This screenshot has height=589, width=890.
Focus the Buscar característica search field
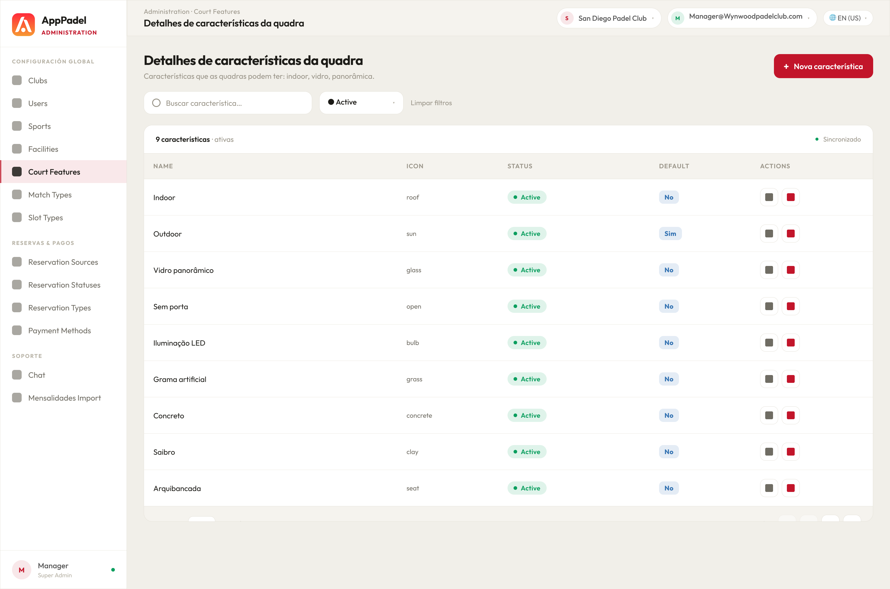pyautogui.click(x=228, y=103)
